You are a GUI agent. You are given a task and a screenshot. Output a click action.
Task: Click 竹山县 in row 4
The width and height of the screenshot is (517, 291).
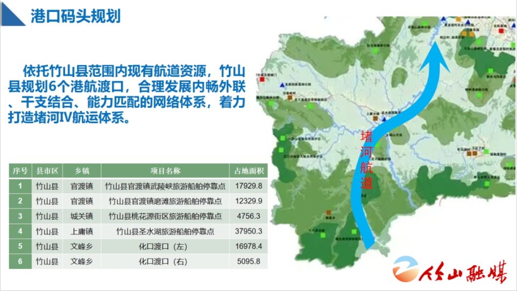[47, 232]
